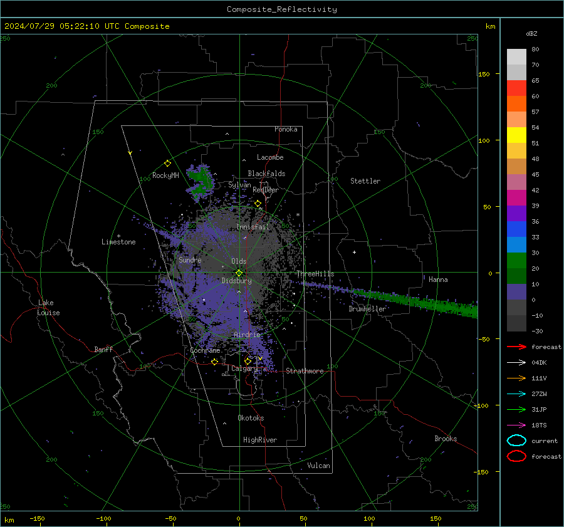Click the Hanna town label

coord(438,279)
